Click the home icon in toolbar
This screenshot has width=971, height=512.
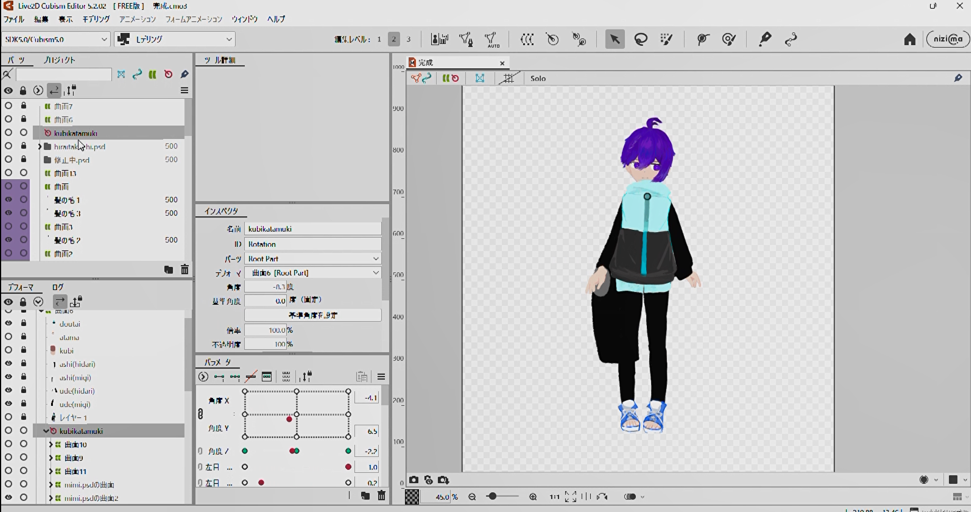[910, 39]
